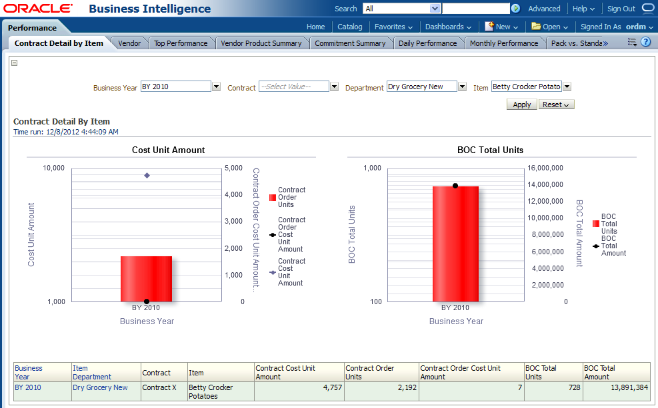Click the Open folder icon
Image resolution: width=658 pixels, height=408 pixels.
[x=536, y=27]
